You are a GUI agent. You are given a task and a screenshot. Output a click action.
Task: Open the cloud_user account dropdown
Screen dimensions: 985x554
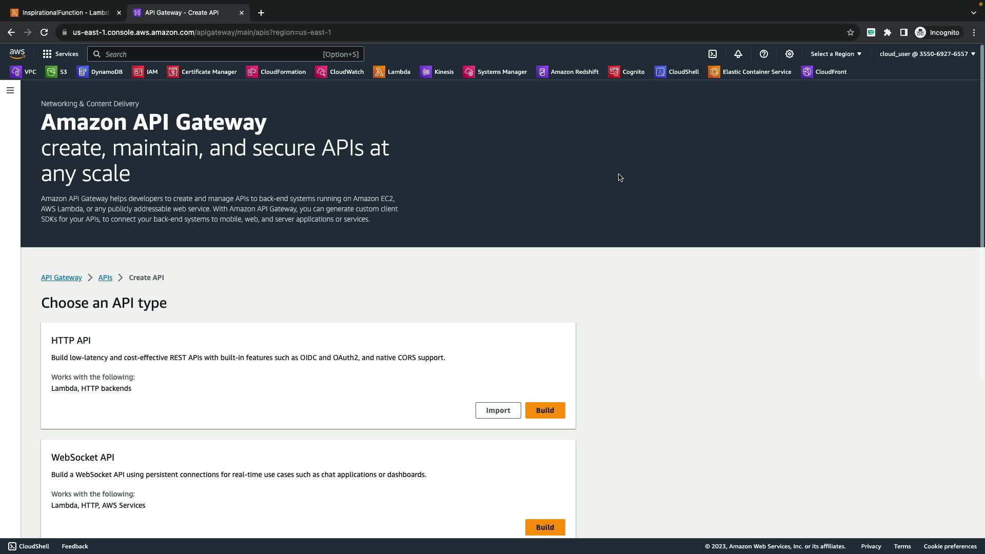point(927,54)
